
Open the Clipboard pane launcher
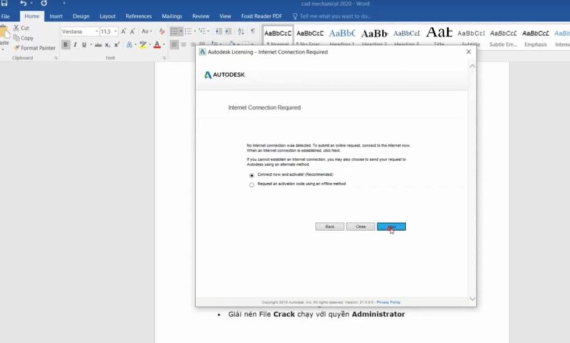(56, 58)
